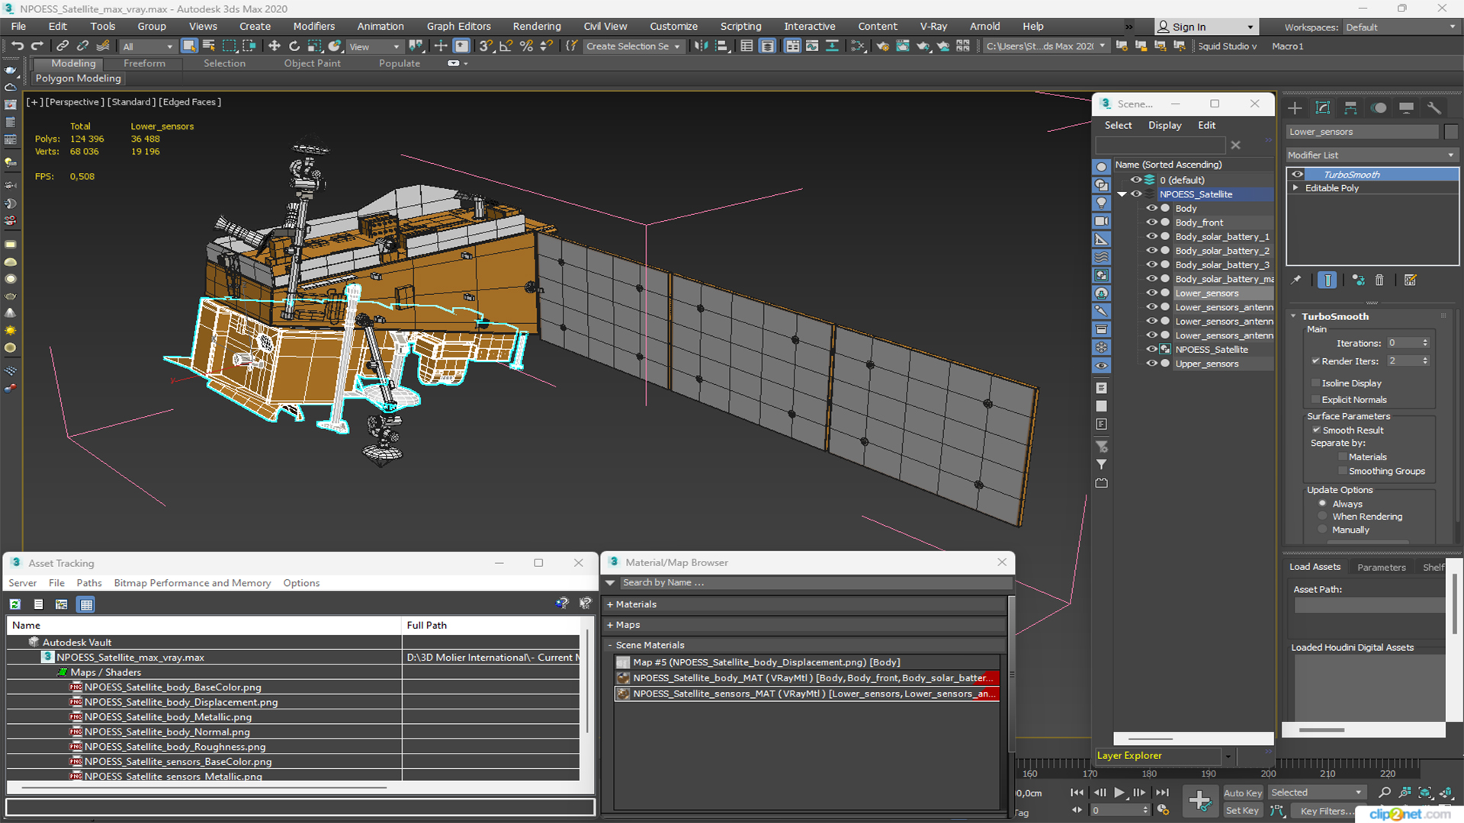Uncheck the Smooth Result checkbox
This screenshot has height=823, width=1464.
tap(1316, 431)
